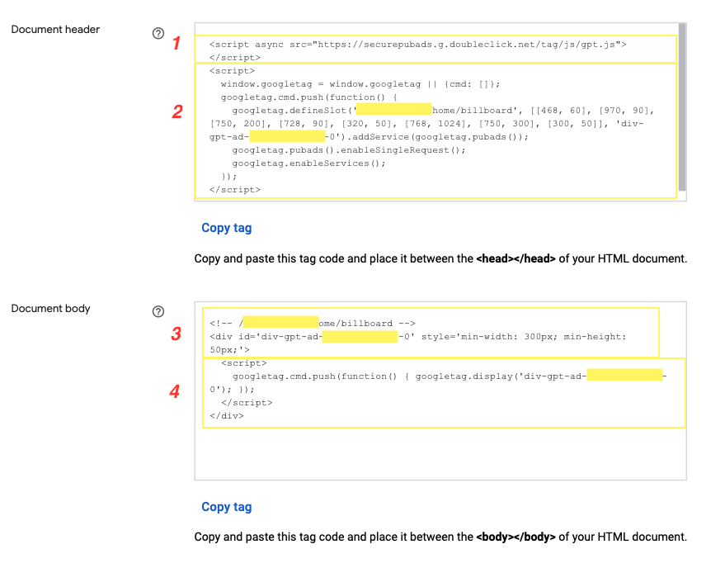Copy the Document header tag
The width and height of the screenshot is (725, 568).
coord(227,228)
